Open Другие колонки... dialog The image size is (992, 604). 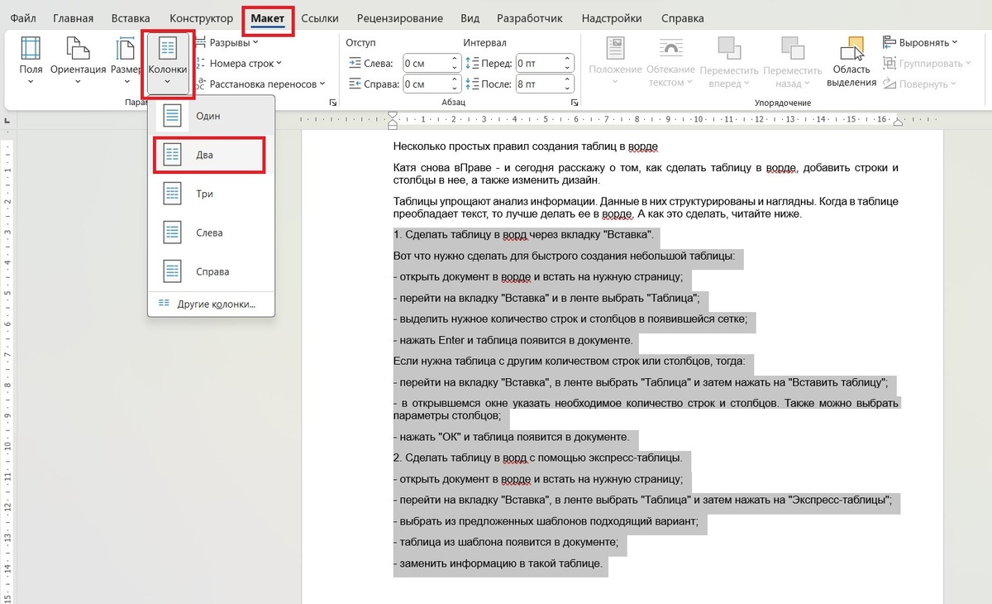click(211, 304)
